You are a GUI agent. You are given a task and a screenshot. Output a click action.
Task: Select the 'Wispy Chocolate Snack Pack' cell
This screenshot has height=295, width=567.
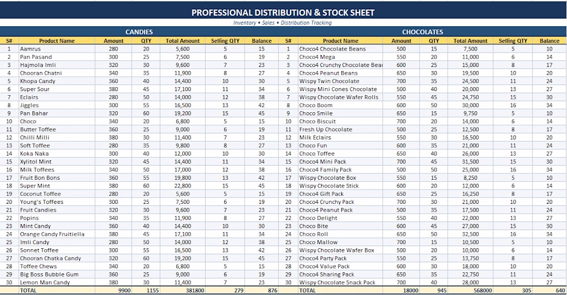point(340,282)
